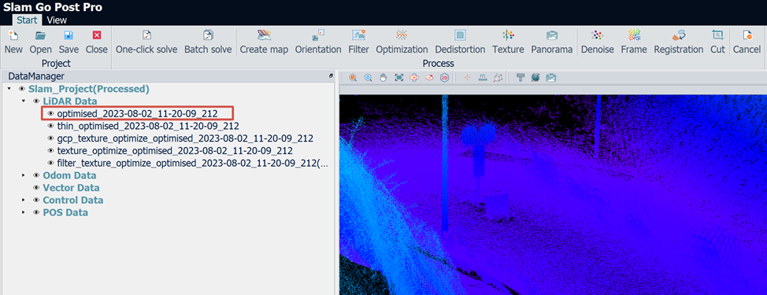Viewport: 767px width, 295px height.
Task: Click the New project icon
Action: click(x=13, y=35)
